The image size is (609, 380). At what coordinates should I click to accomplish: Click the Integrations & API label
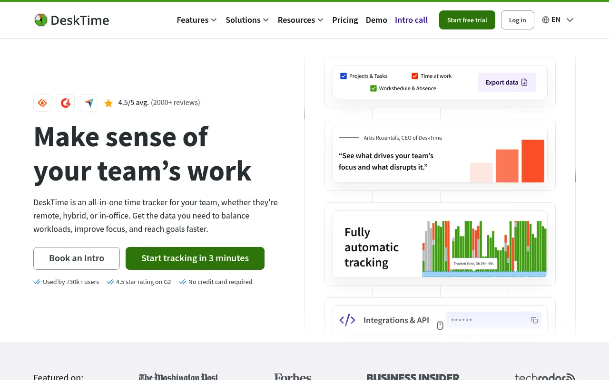click(x=396, y=320)
